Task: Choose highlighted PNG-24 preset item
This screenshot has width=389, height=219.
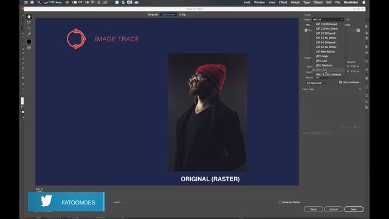Action: 328,70
